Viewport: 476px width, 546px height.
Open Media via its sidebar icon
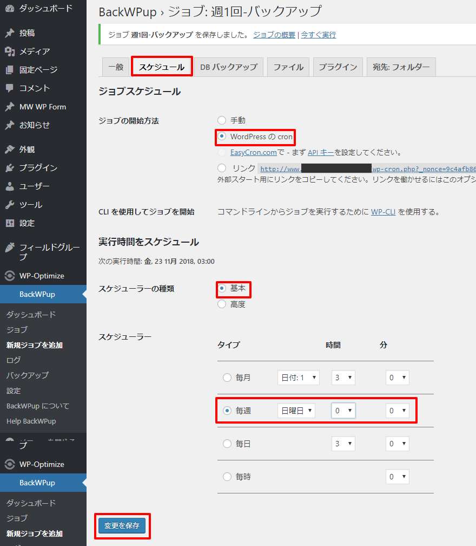pyautogui.click(x=10, y=51)
